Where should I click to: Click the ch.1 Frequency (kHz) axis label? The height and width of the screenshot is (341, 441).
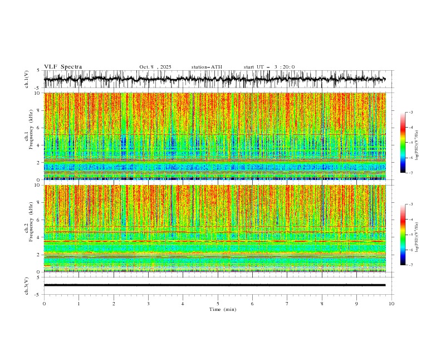(29, 130)
